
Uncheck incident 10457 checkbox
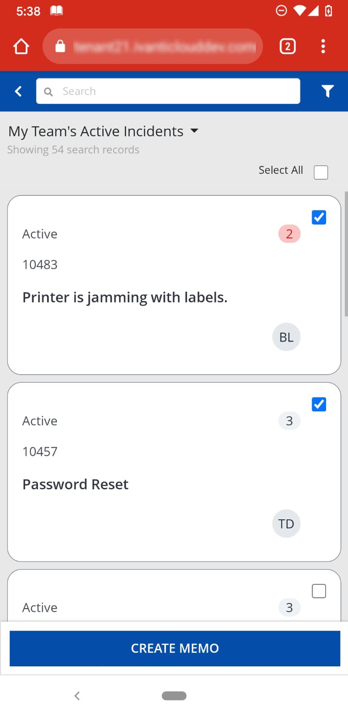pos(319,404)
